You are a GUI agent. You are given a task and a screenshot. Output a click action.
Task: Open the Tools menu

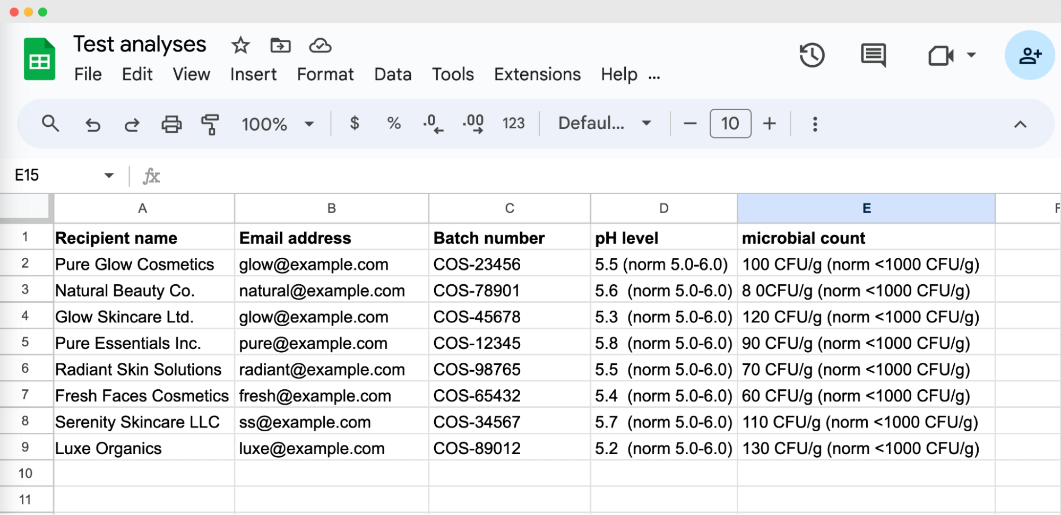(x=453, y=74)
